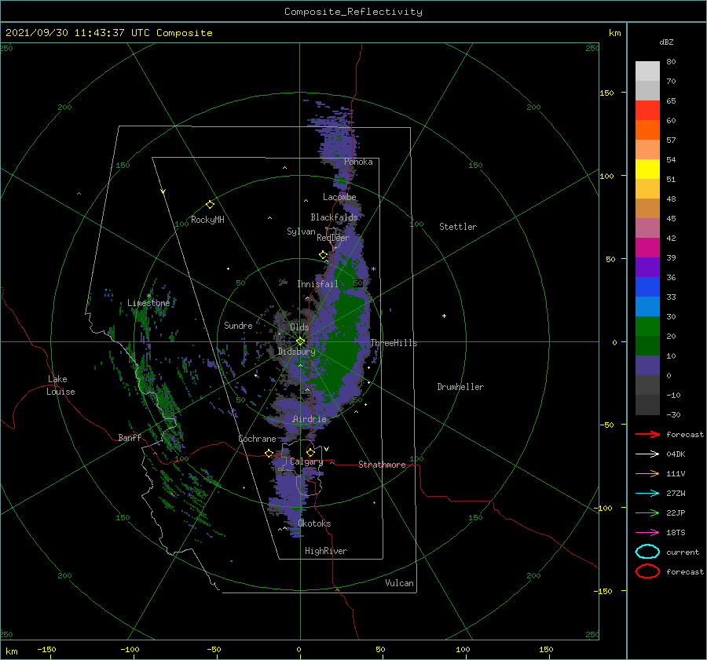Click the green echo core east of Olds

click(343, 342)
